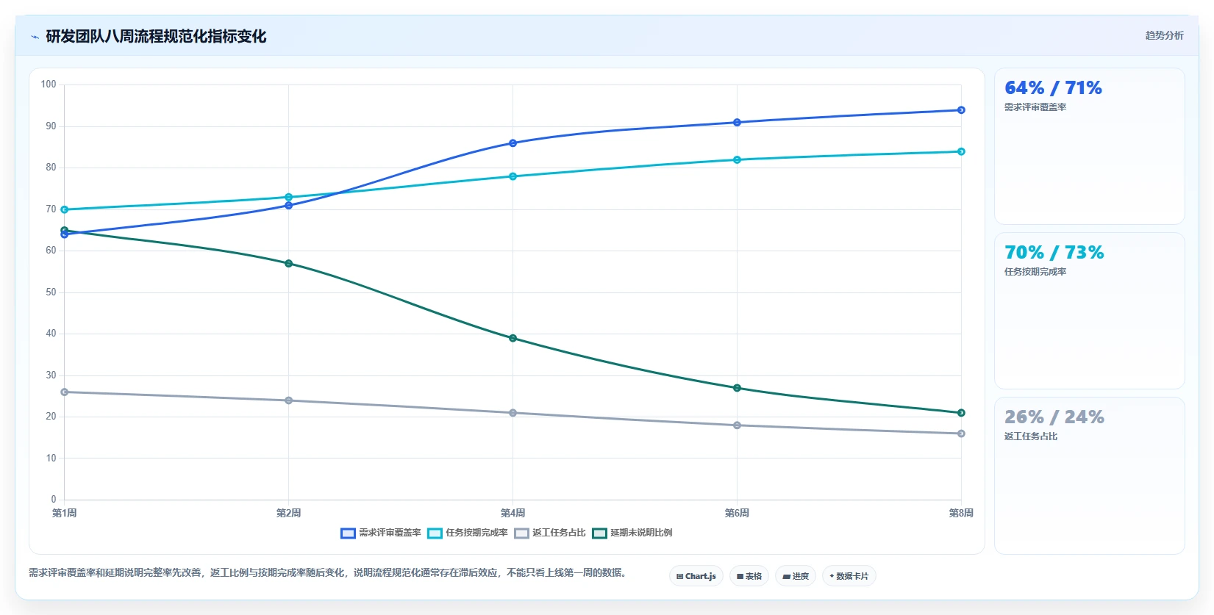Click the Chart.js tag chip
Screen dimensions: 1214x615
[x=696, y=576]
